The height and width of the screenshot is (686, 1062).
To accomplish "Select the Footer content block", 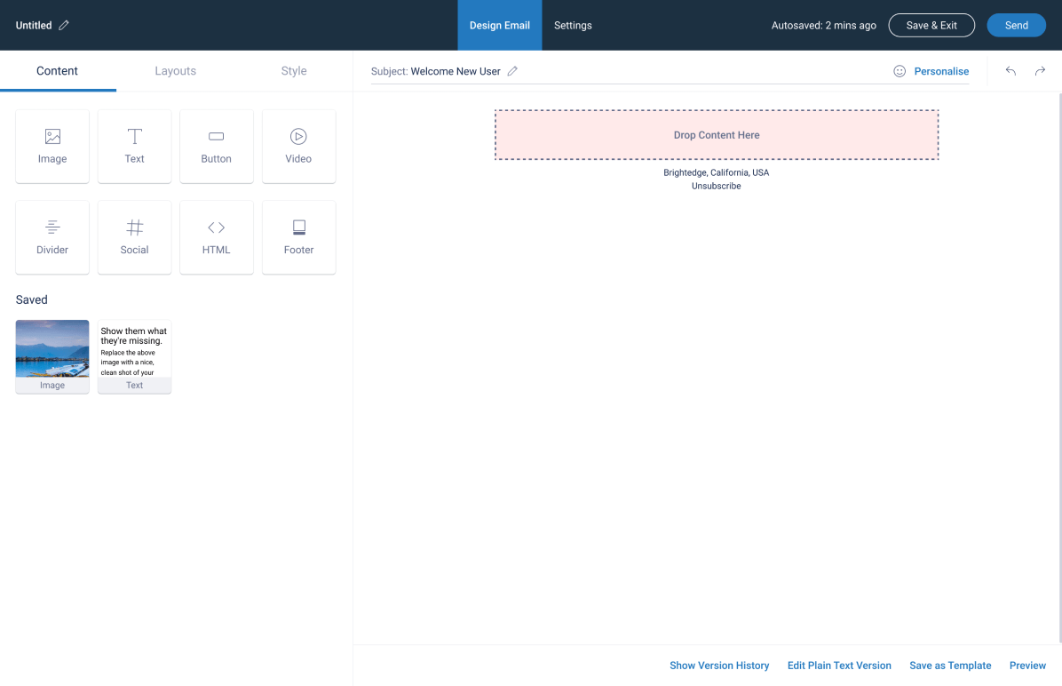I will (298, 237).
